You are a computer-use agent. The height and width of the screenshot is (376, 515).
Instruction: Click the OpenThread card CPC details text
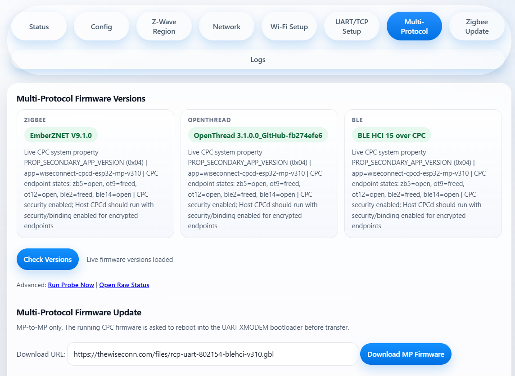(x=255, y=189)
